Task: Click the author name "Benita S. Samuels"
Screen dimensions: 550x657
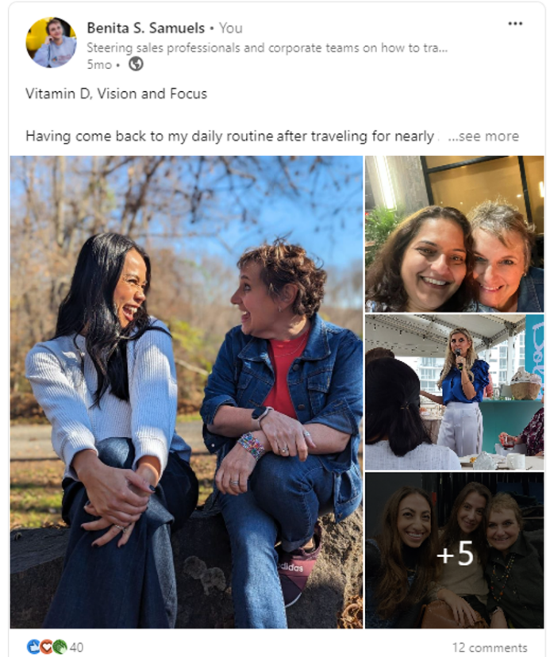Action: pyautogui.click(x=145, y=28)
